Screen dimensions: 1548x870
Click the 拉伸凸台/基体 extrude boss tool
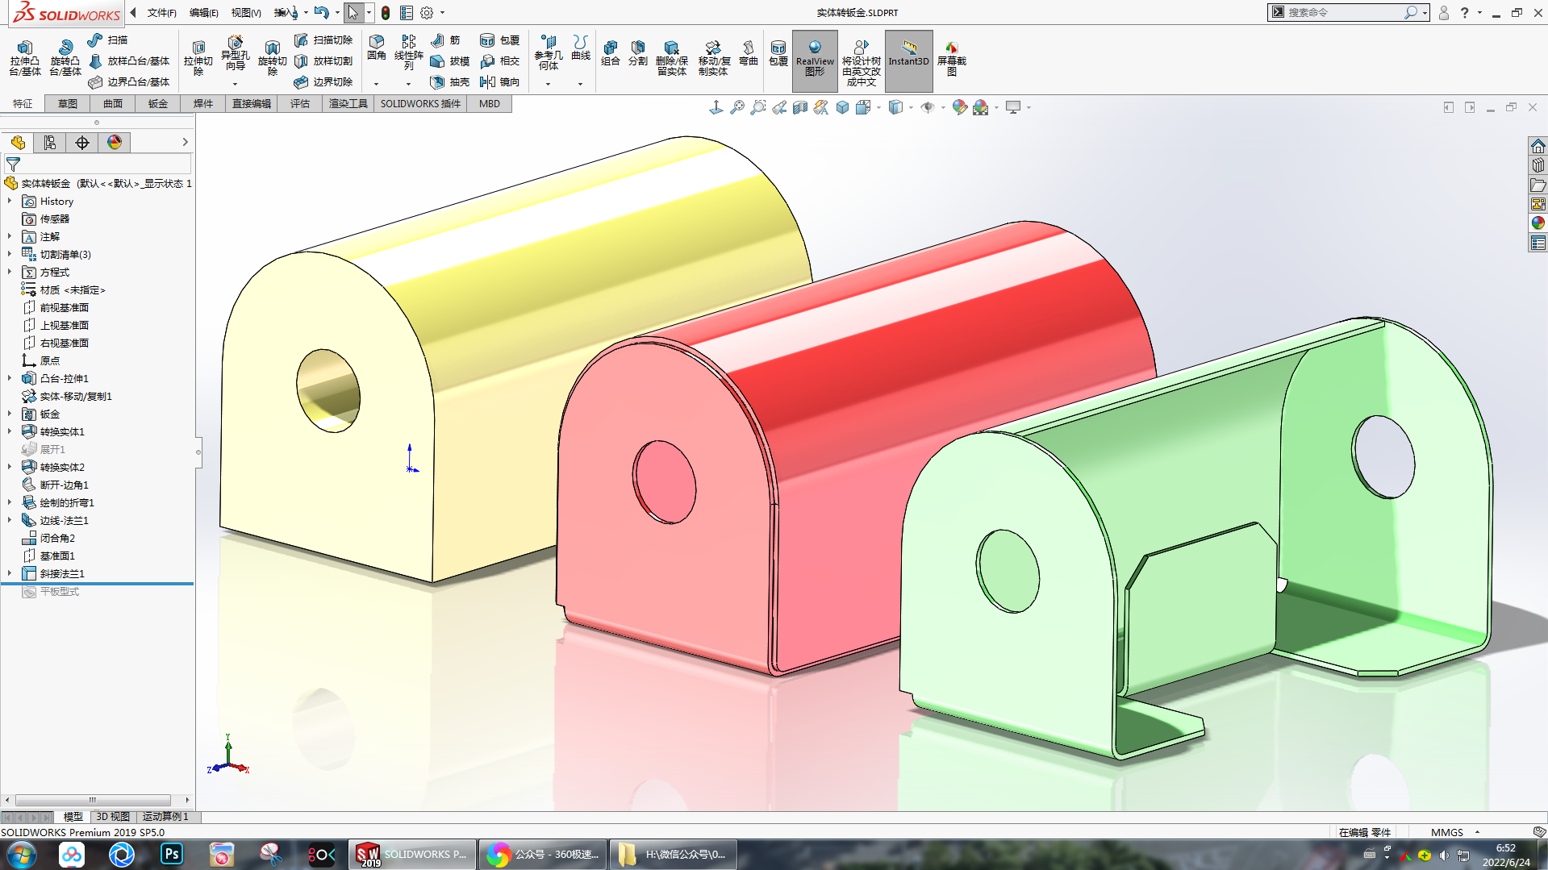24,58
